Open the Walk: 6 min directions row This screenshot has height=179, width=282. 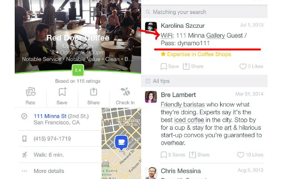[60, 155]
